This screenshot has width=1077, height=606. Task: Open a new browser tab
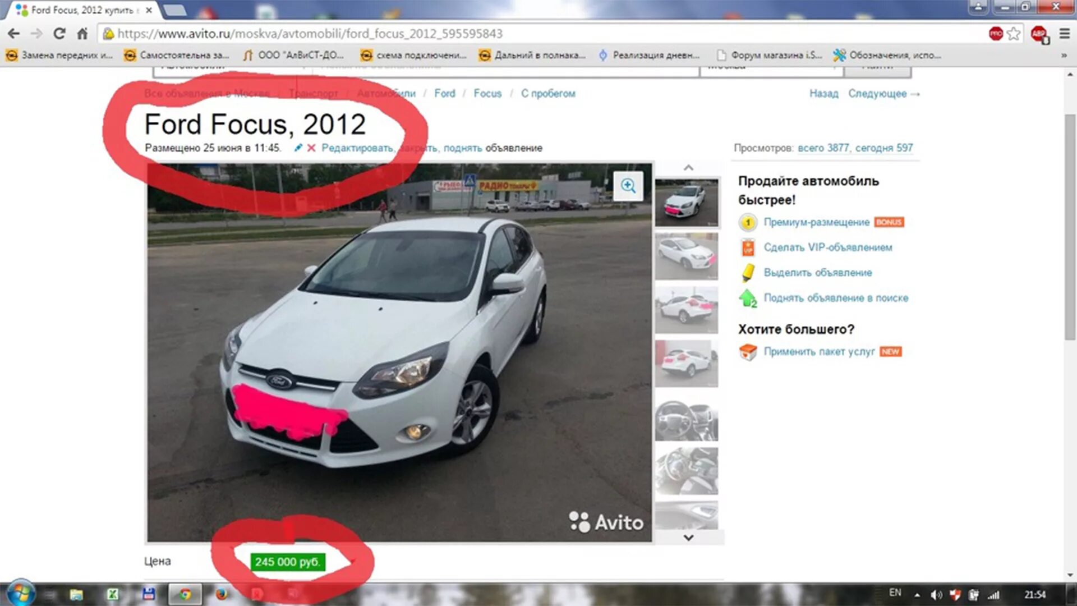pos(175,10)
